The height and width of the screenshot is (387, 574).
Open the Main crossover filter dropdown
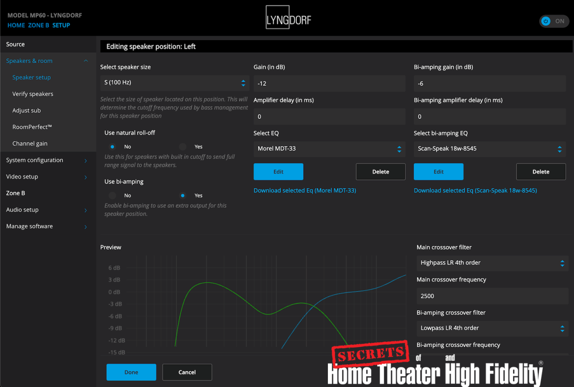[x=492, y=263]
